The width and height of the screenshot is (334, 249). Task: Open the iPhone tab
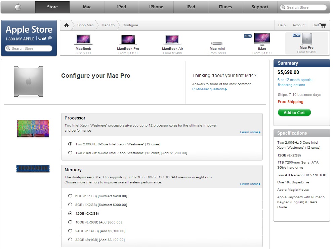click(x=156, y=7)
